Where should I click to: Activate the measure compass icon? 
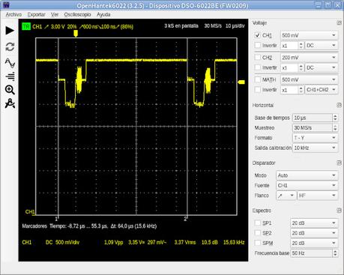10,103
